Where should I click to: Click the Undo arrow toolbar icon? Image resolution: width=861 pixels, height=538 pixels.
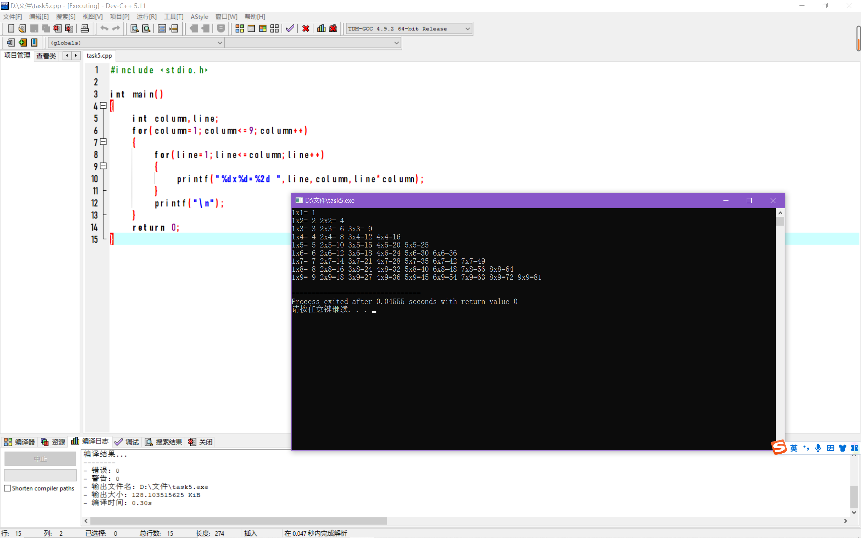(x=104, y=29)
